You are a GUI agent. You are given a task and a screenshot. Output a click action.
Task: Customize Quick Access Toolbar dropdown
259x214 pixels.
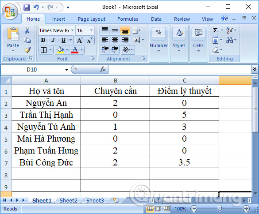[68, 7]
